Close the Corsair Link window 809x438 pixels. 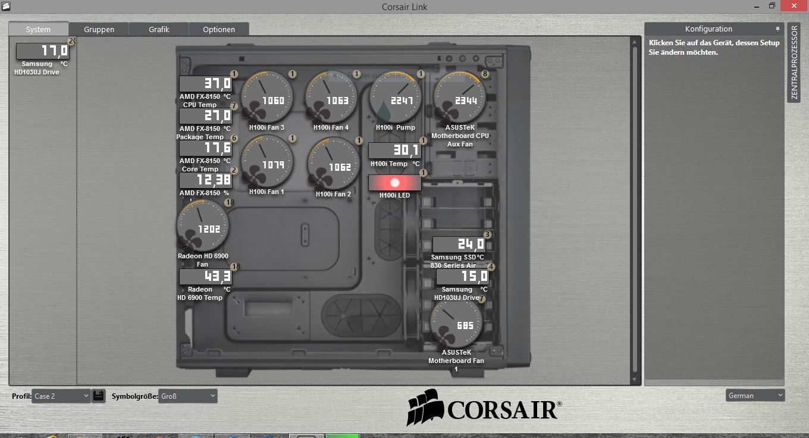click(794, 6)
